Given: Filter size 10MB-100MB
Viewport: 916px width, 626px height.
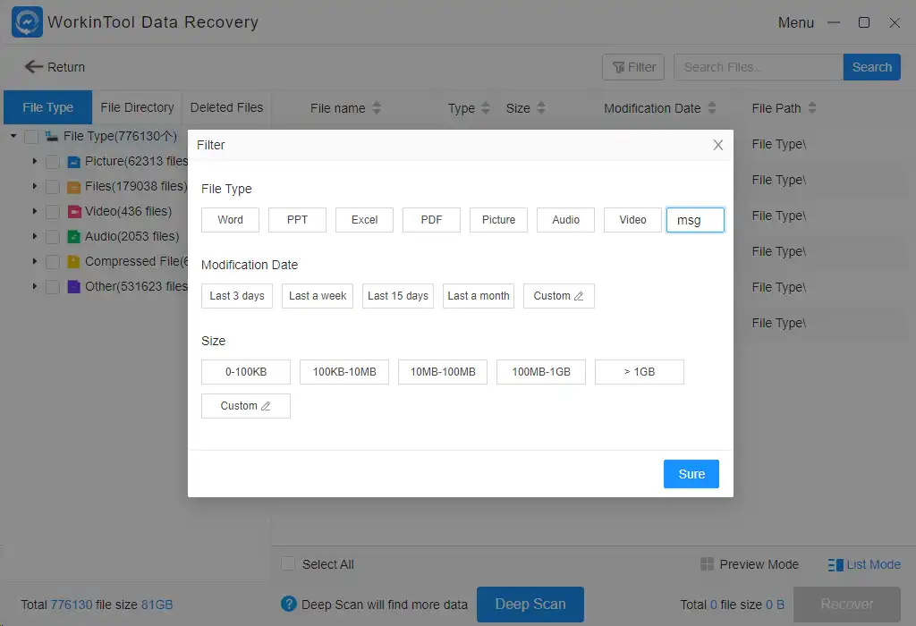Looking at the screenshot, I should pyautogui.click(x=443, y=372).
